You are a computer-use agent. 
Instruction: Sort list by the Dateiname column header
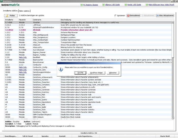pos(37,19)
